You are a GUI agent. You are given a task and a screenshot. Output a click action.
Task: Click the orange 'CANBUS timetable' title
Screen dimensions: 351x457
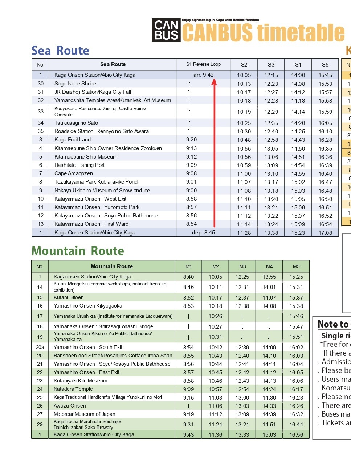click(263, 33)
